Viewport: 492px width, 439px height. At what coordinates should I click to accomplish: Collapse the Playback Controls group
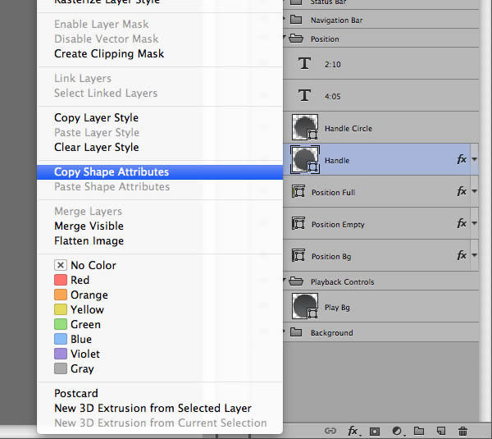(x=285, y=281)
